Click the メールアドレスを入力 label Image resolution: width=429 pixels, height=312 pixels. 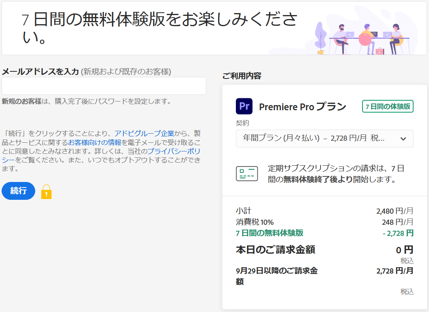click(40, 72)
